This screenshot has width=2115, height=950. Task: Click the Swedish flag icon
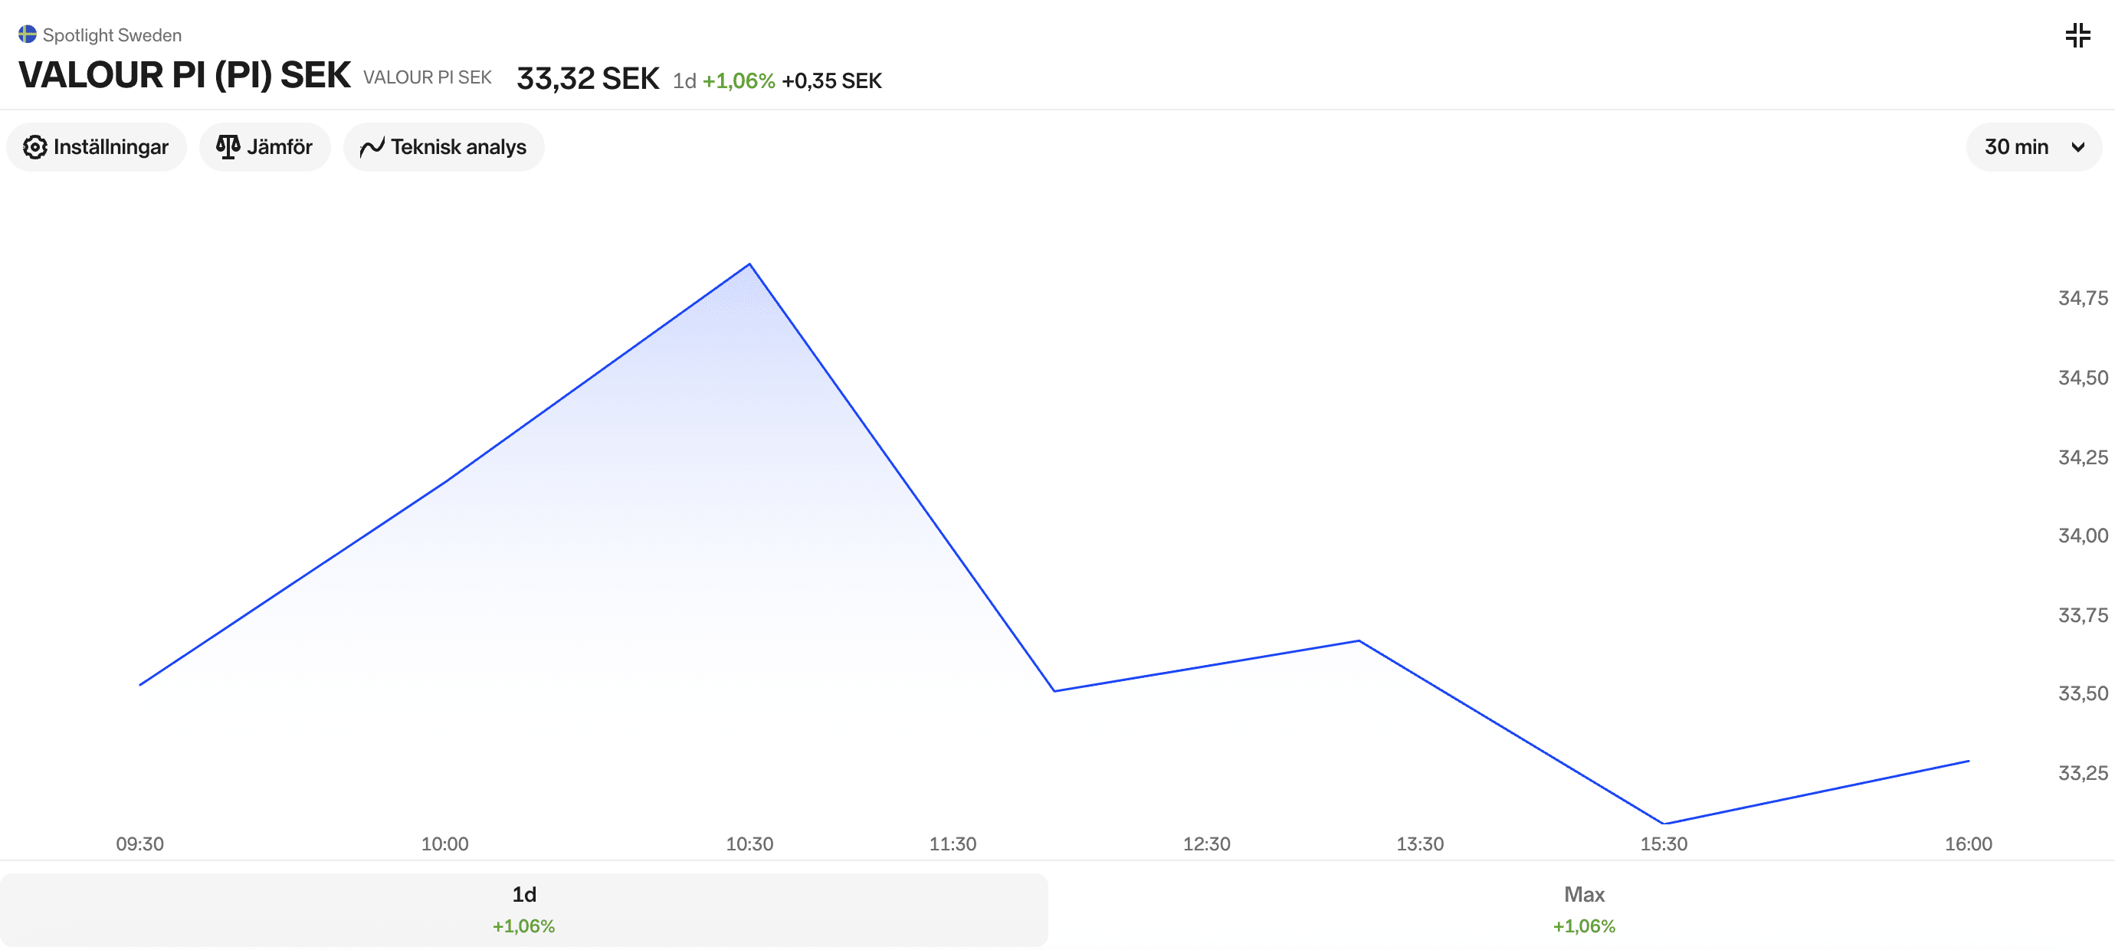click(x=27, y=34)
